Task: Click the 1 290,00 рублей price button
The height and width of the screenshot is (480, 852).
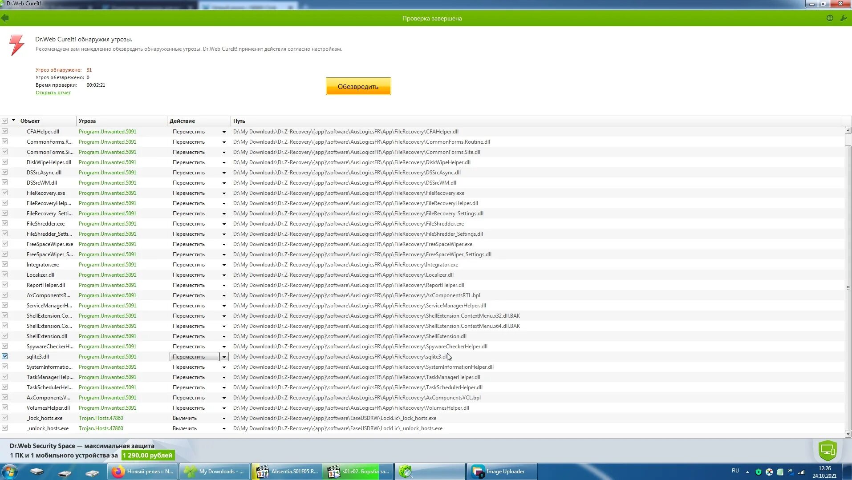Action: (x=148, y=455)
